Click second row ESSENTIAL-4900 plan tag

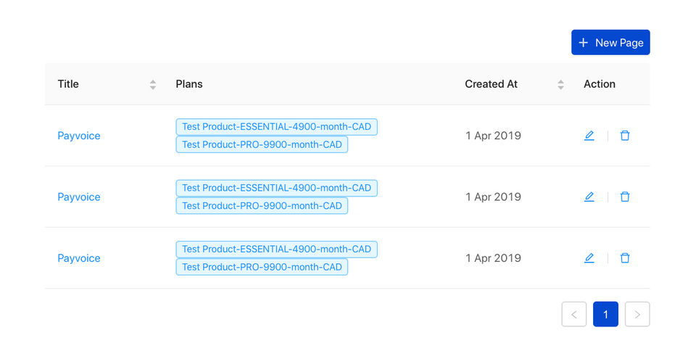coord(276,188)
